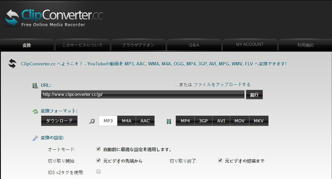The width and height of the screenshot is (332, 179).
Task: Select the MKV format
Action: point(259,121)
